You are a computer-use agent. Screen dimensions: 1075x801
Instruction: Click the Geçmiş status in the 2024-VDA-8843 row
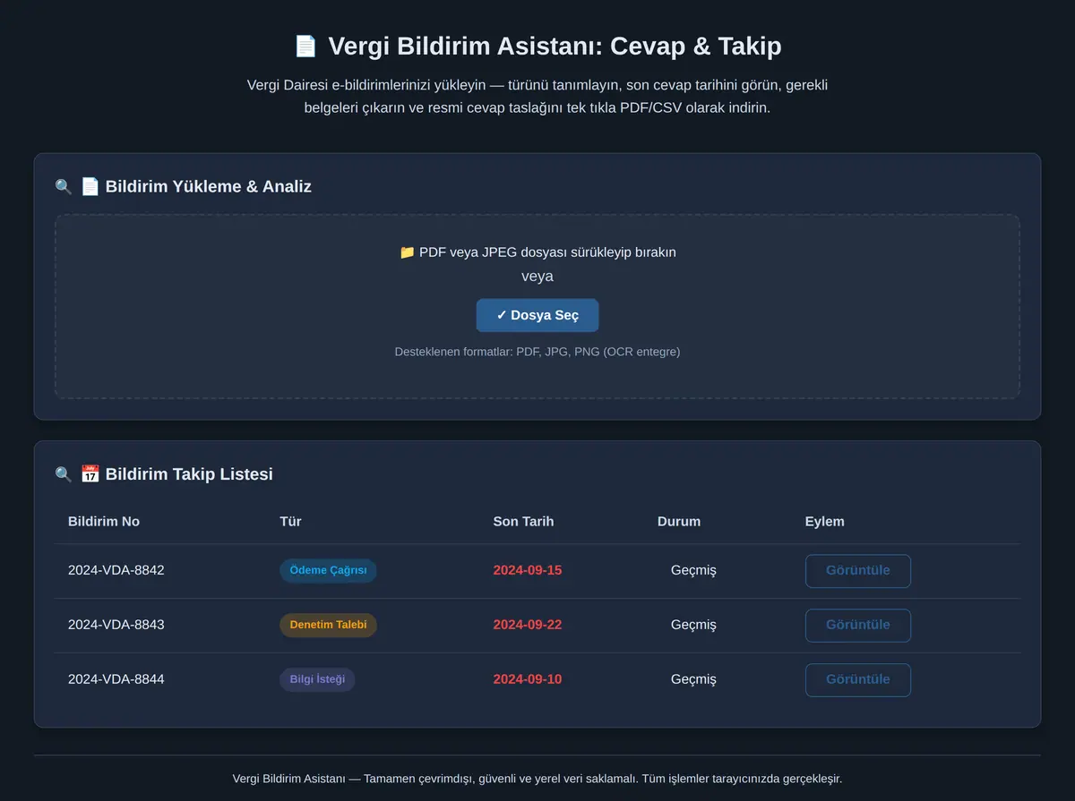693,626
